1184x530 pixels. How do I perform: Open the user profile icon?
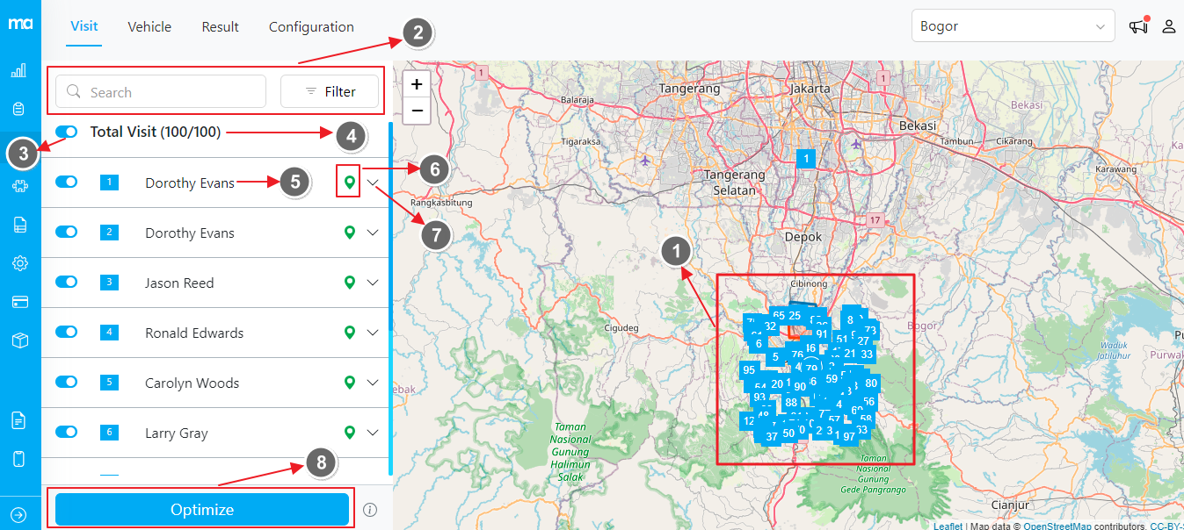point(1169,26)
